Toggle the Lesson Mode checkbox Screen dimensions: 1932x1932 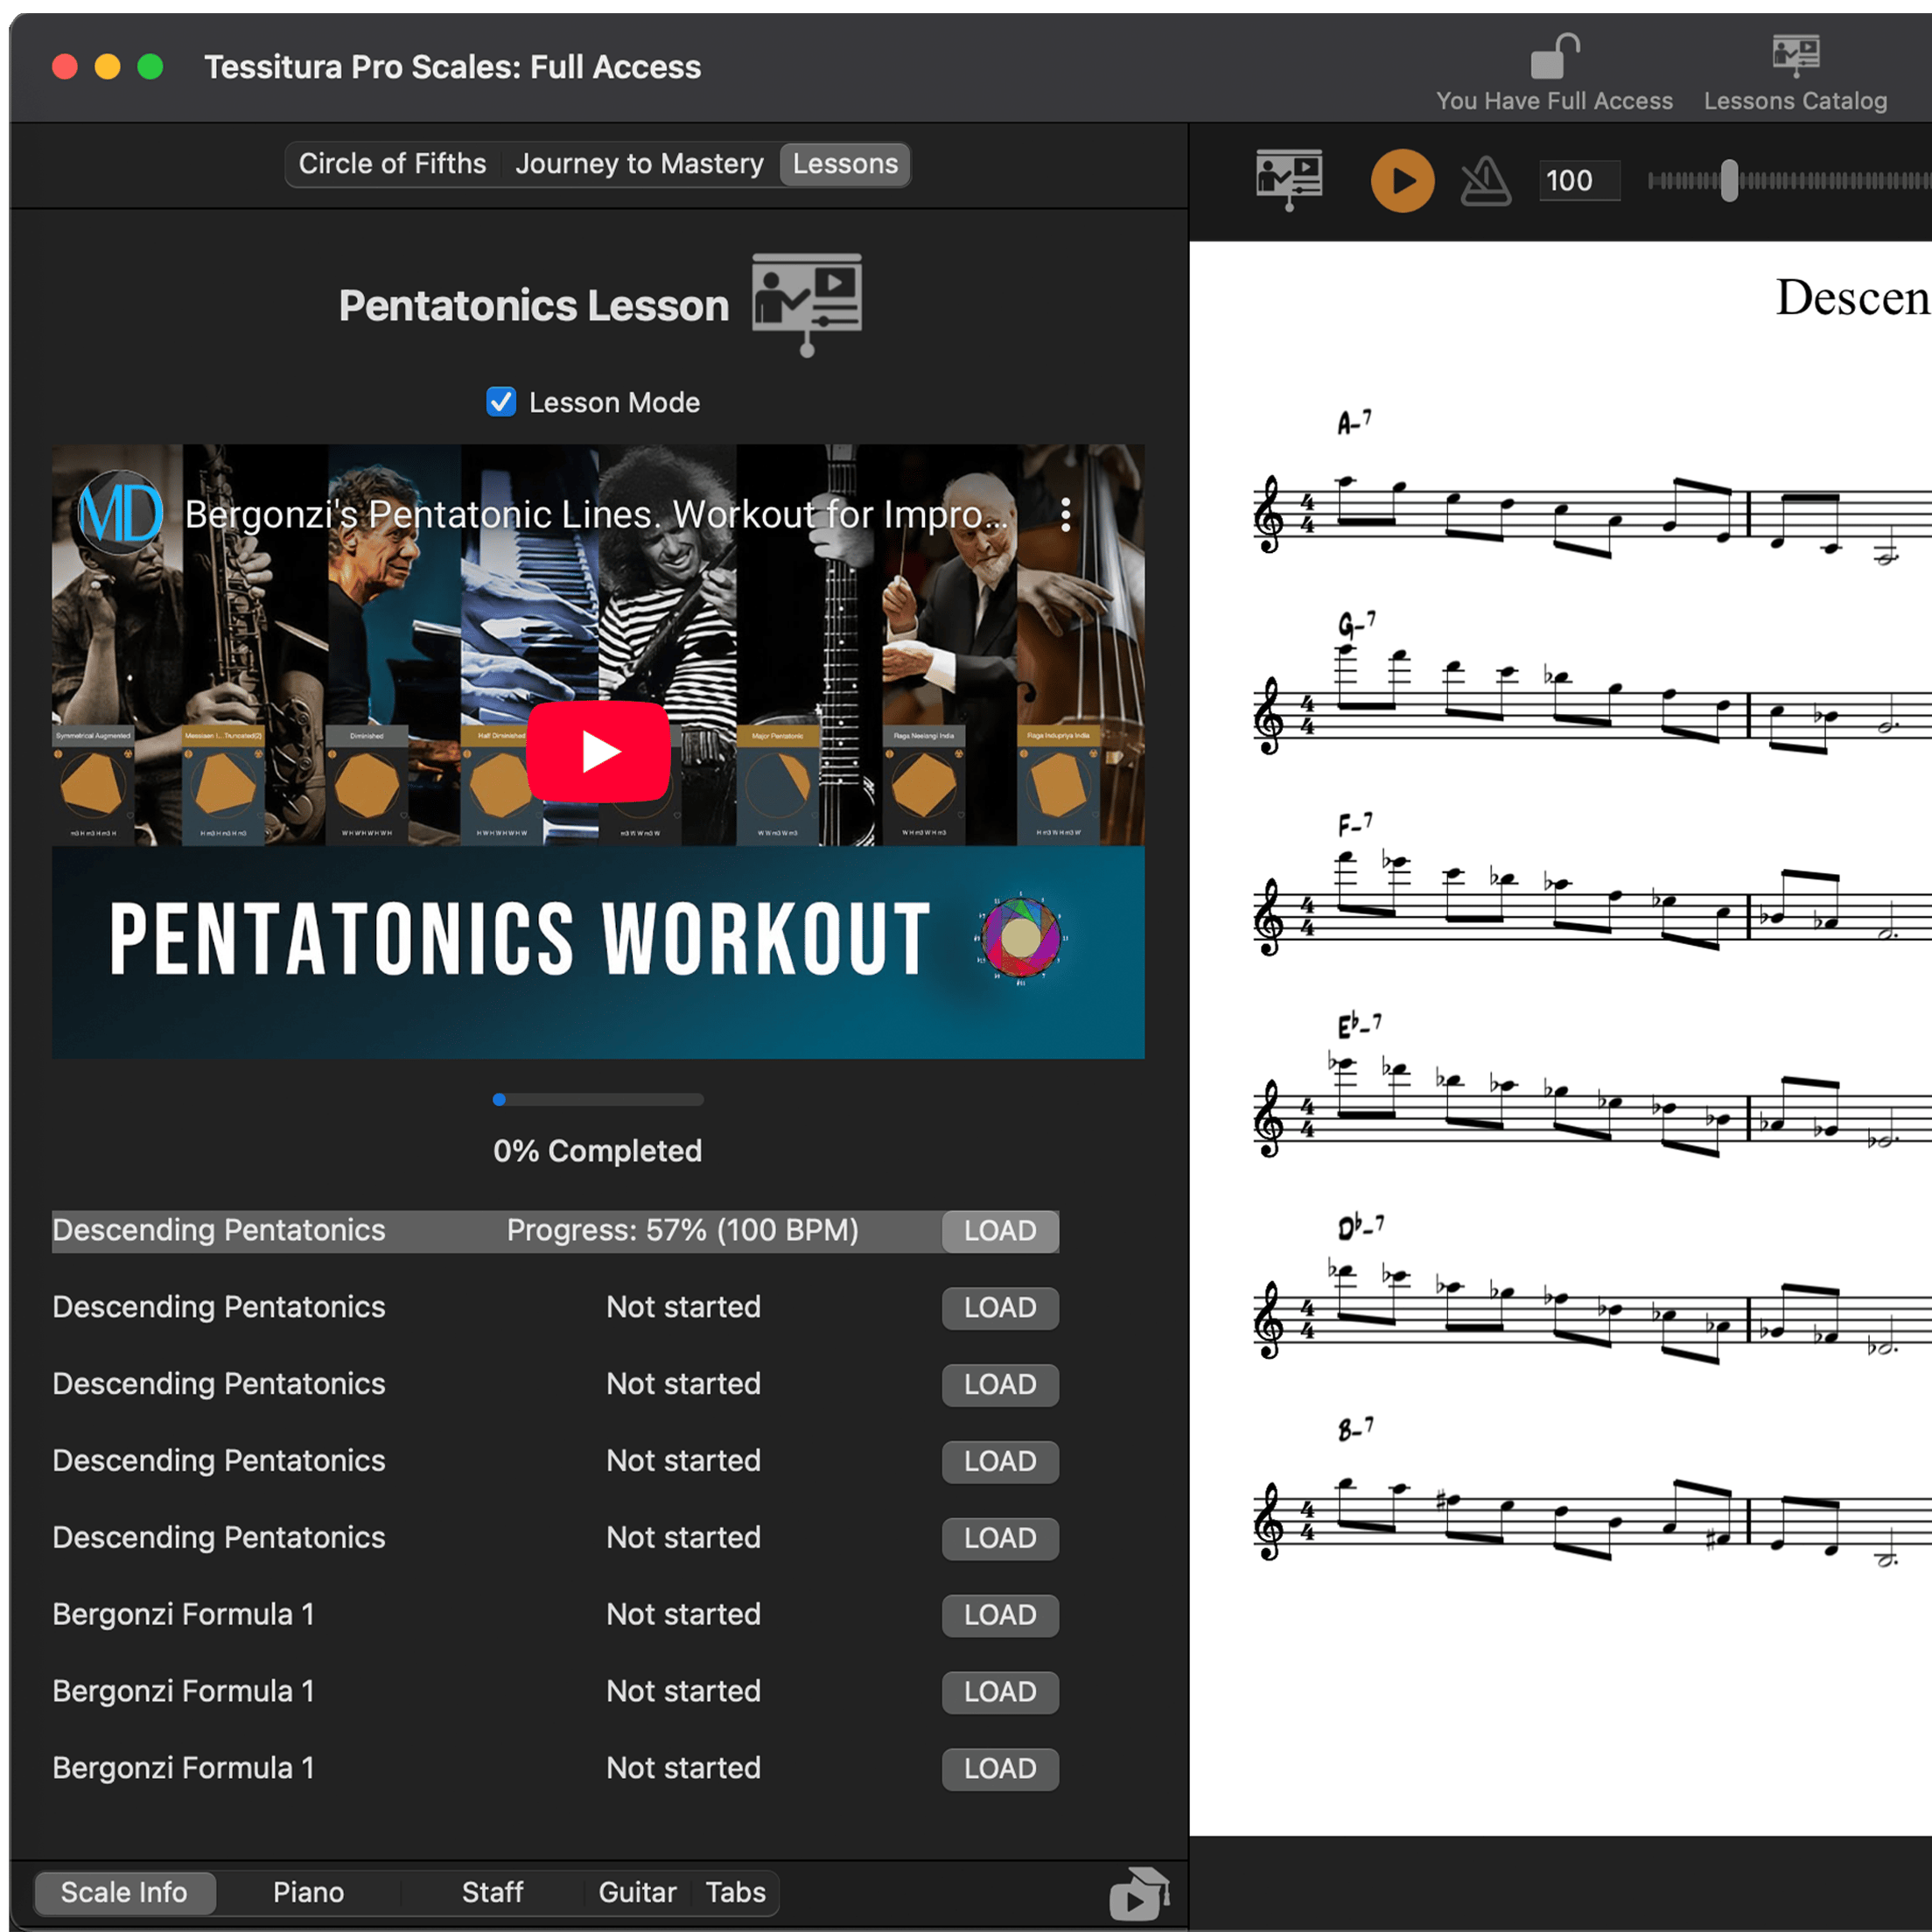click(x=501, y=402)
